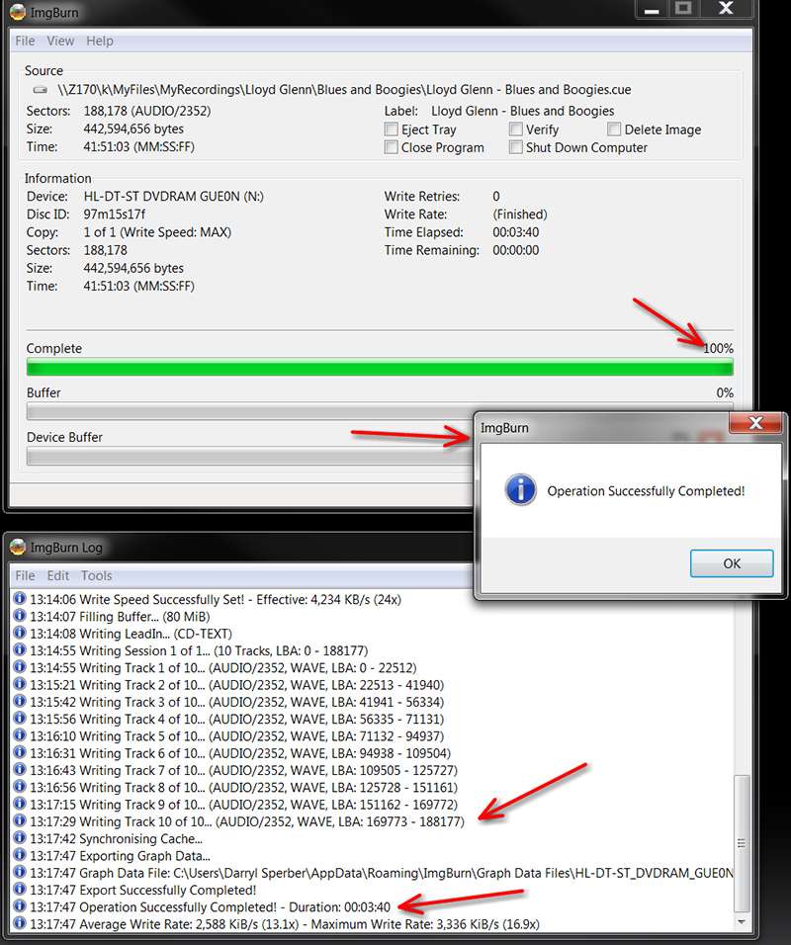
Task: Click the log scrollbar down arrow
Action: [741, 922]
